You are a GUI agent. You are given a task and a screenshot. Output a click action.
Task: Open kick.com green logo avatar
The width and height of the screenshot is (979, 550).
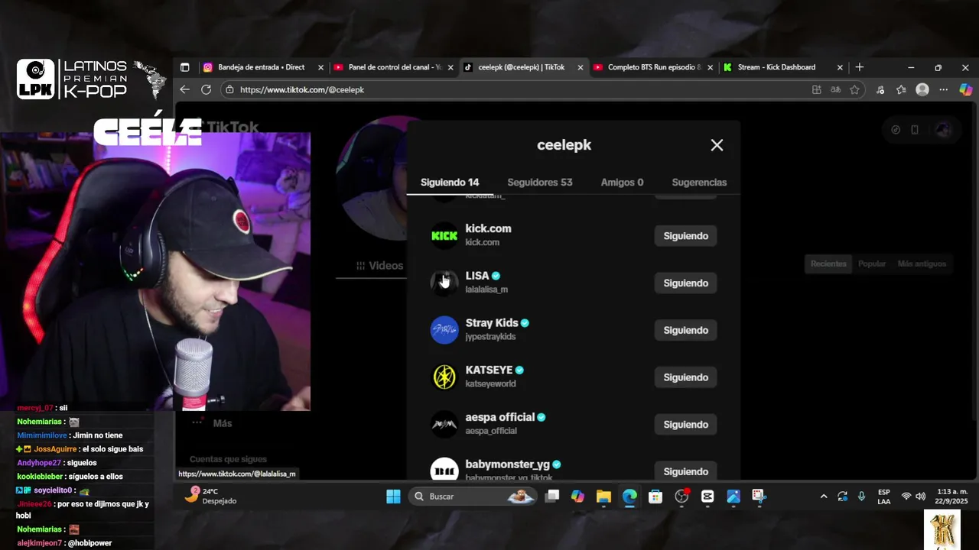coord(444,236)
